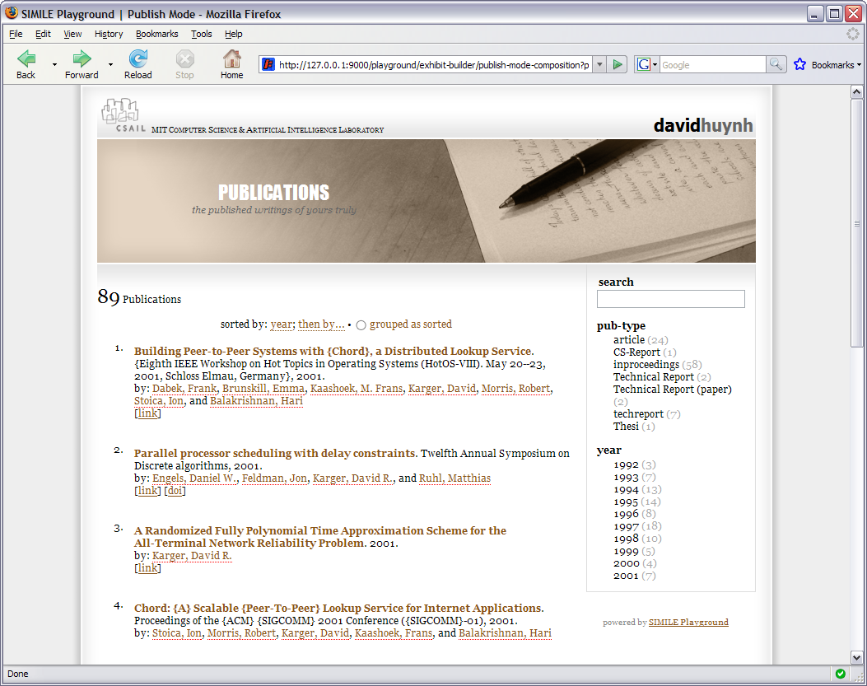Click the green Go arrow button
The image size is (867, 686).
click(x=618, y=65)
